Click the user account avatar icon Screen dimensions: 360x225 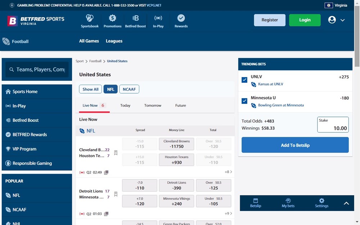click(332, 20)
